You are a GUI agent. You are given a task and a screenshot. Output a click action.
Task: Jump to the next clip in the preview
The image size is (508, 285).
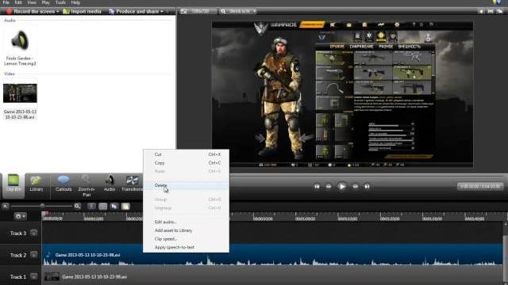click(367, 187)
